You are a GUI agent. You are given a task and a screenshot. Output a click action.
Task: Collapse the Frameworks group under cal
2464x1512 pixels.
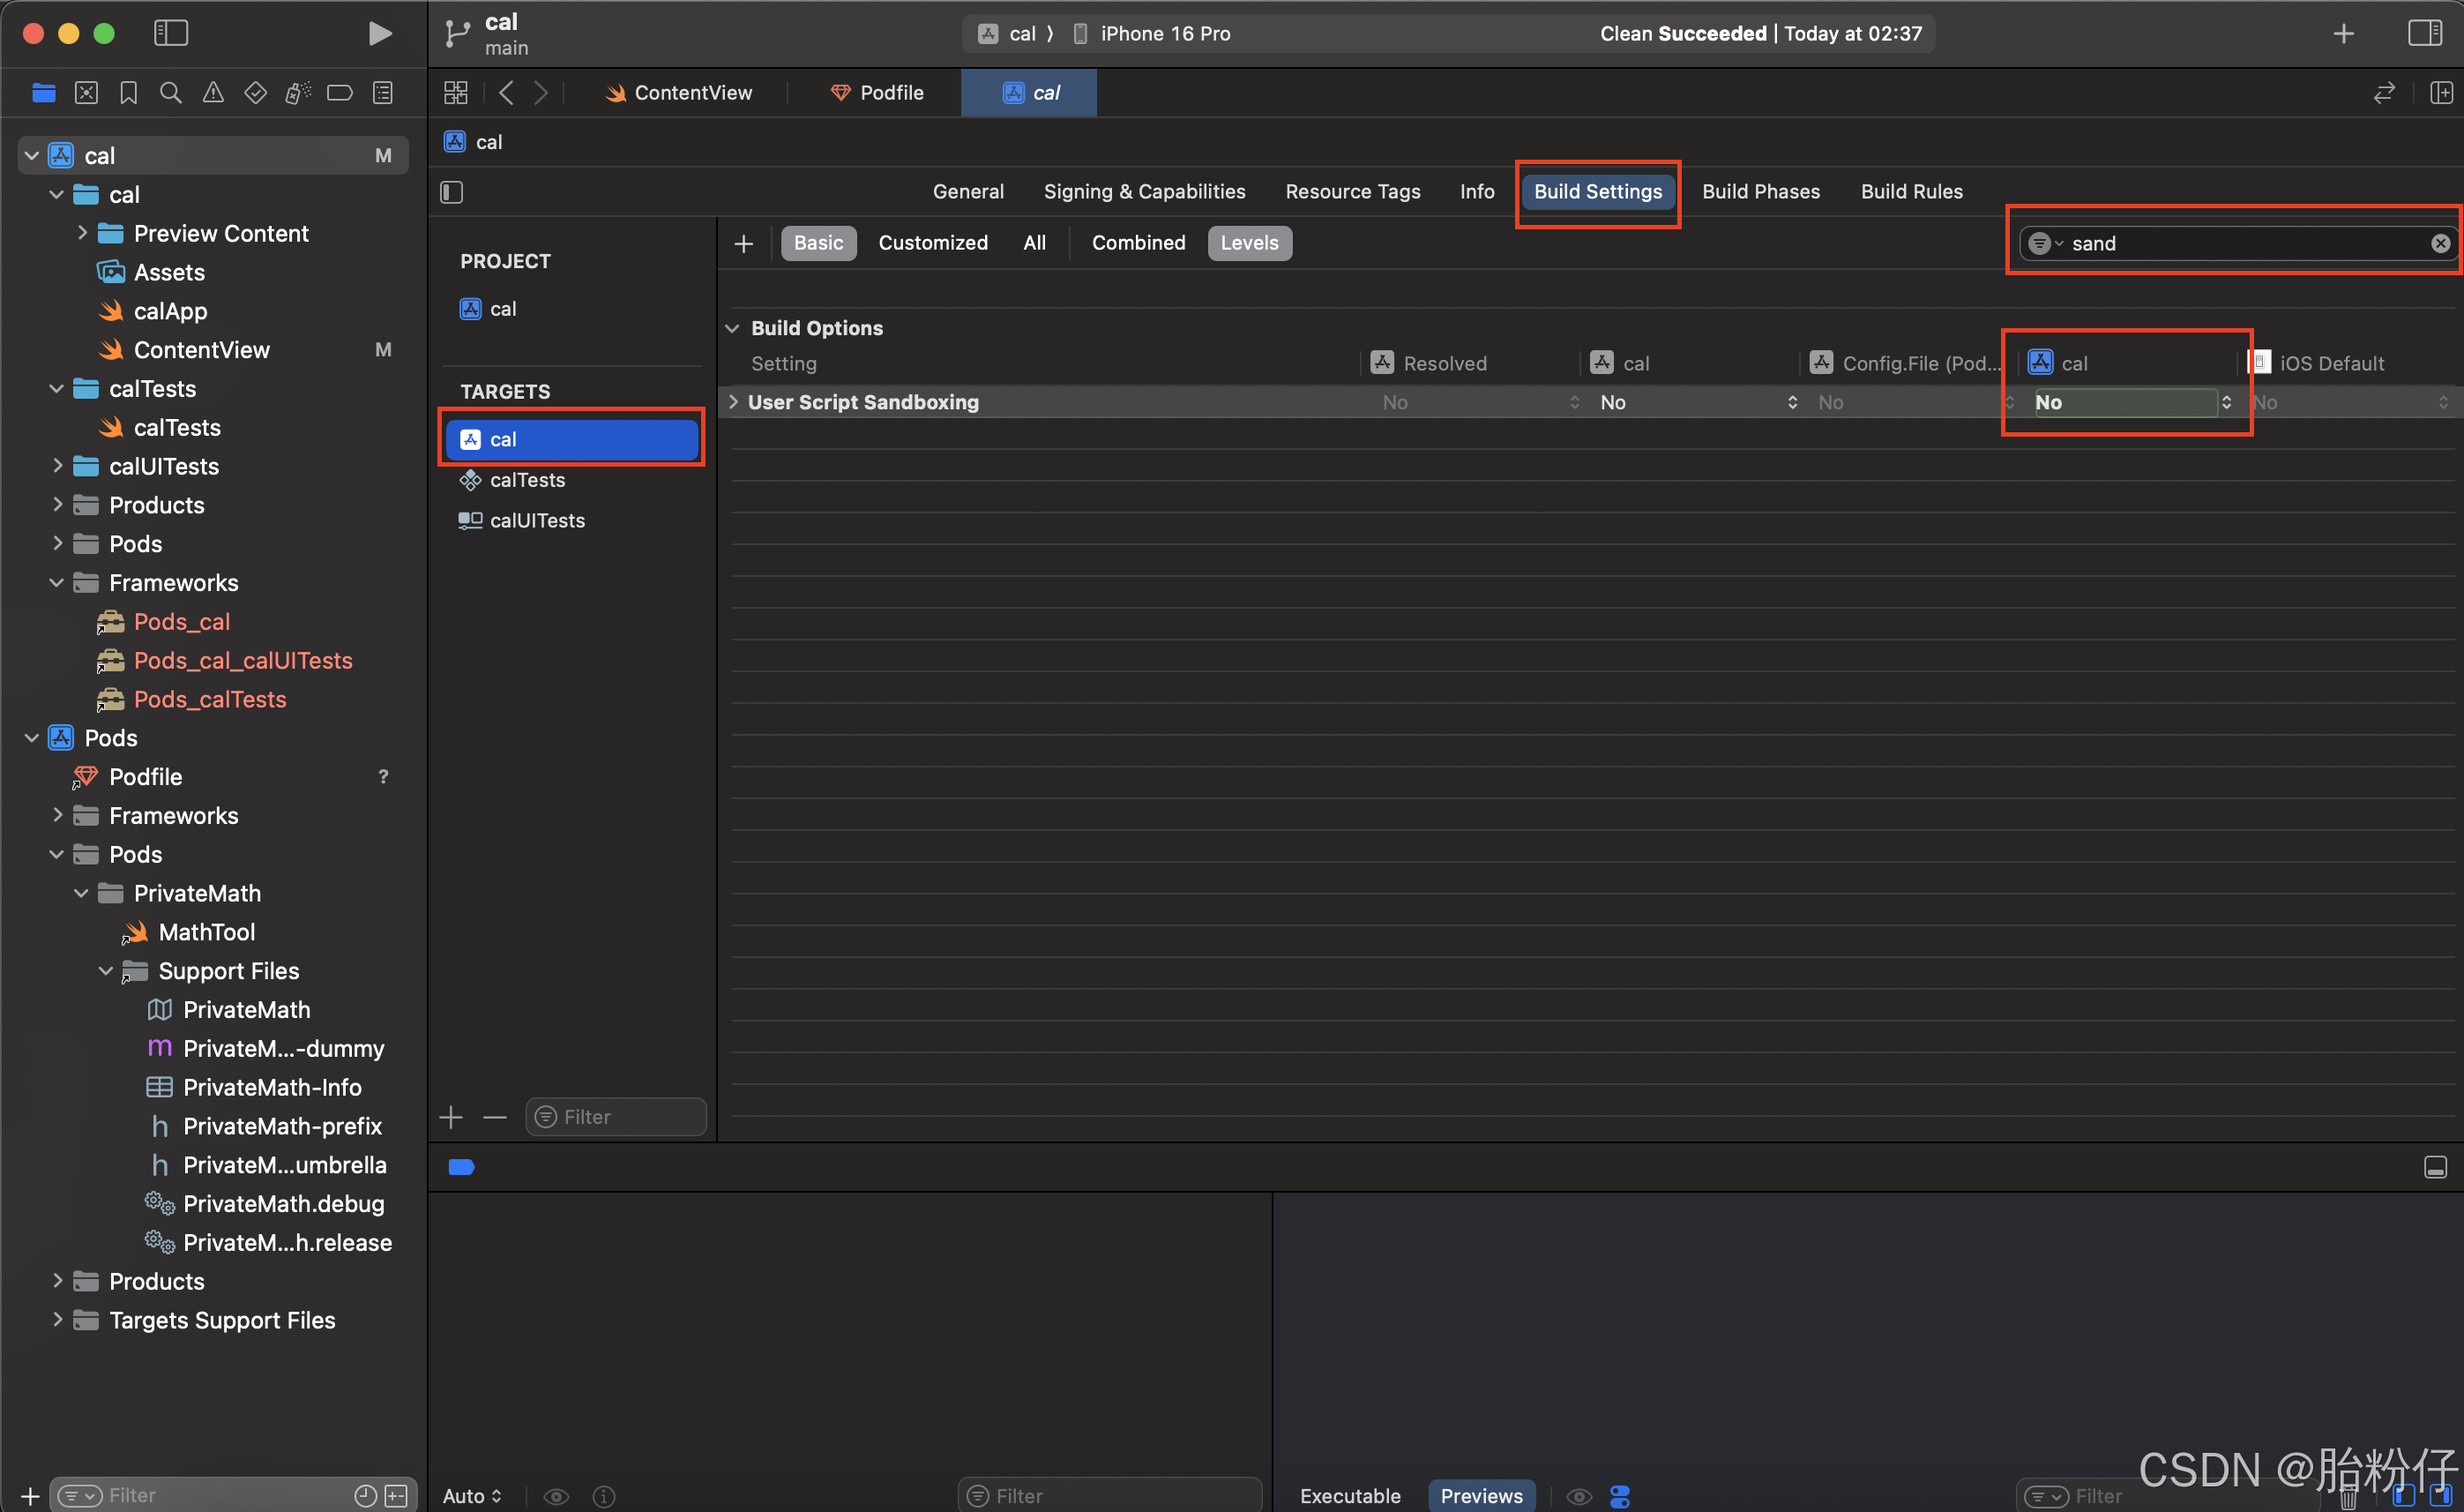[x=57, y=583]
